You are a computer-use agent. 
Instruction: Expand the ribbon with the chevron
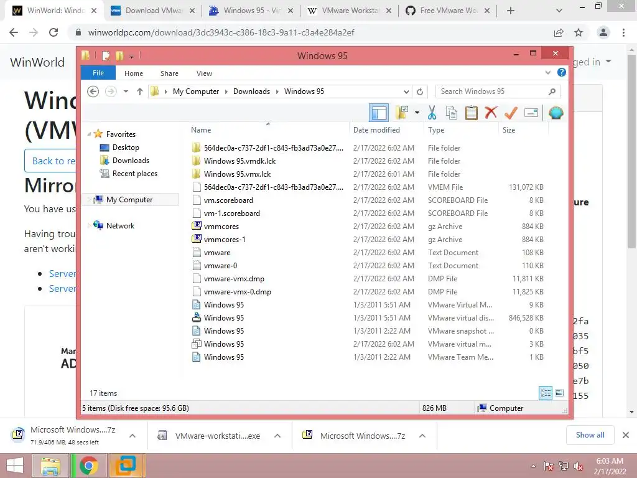point(547,72)
